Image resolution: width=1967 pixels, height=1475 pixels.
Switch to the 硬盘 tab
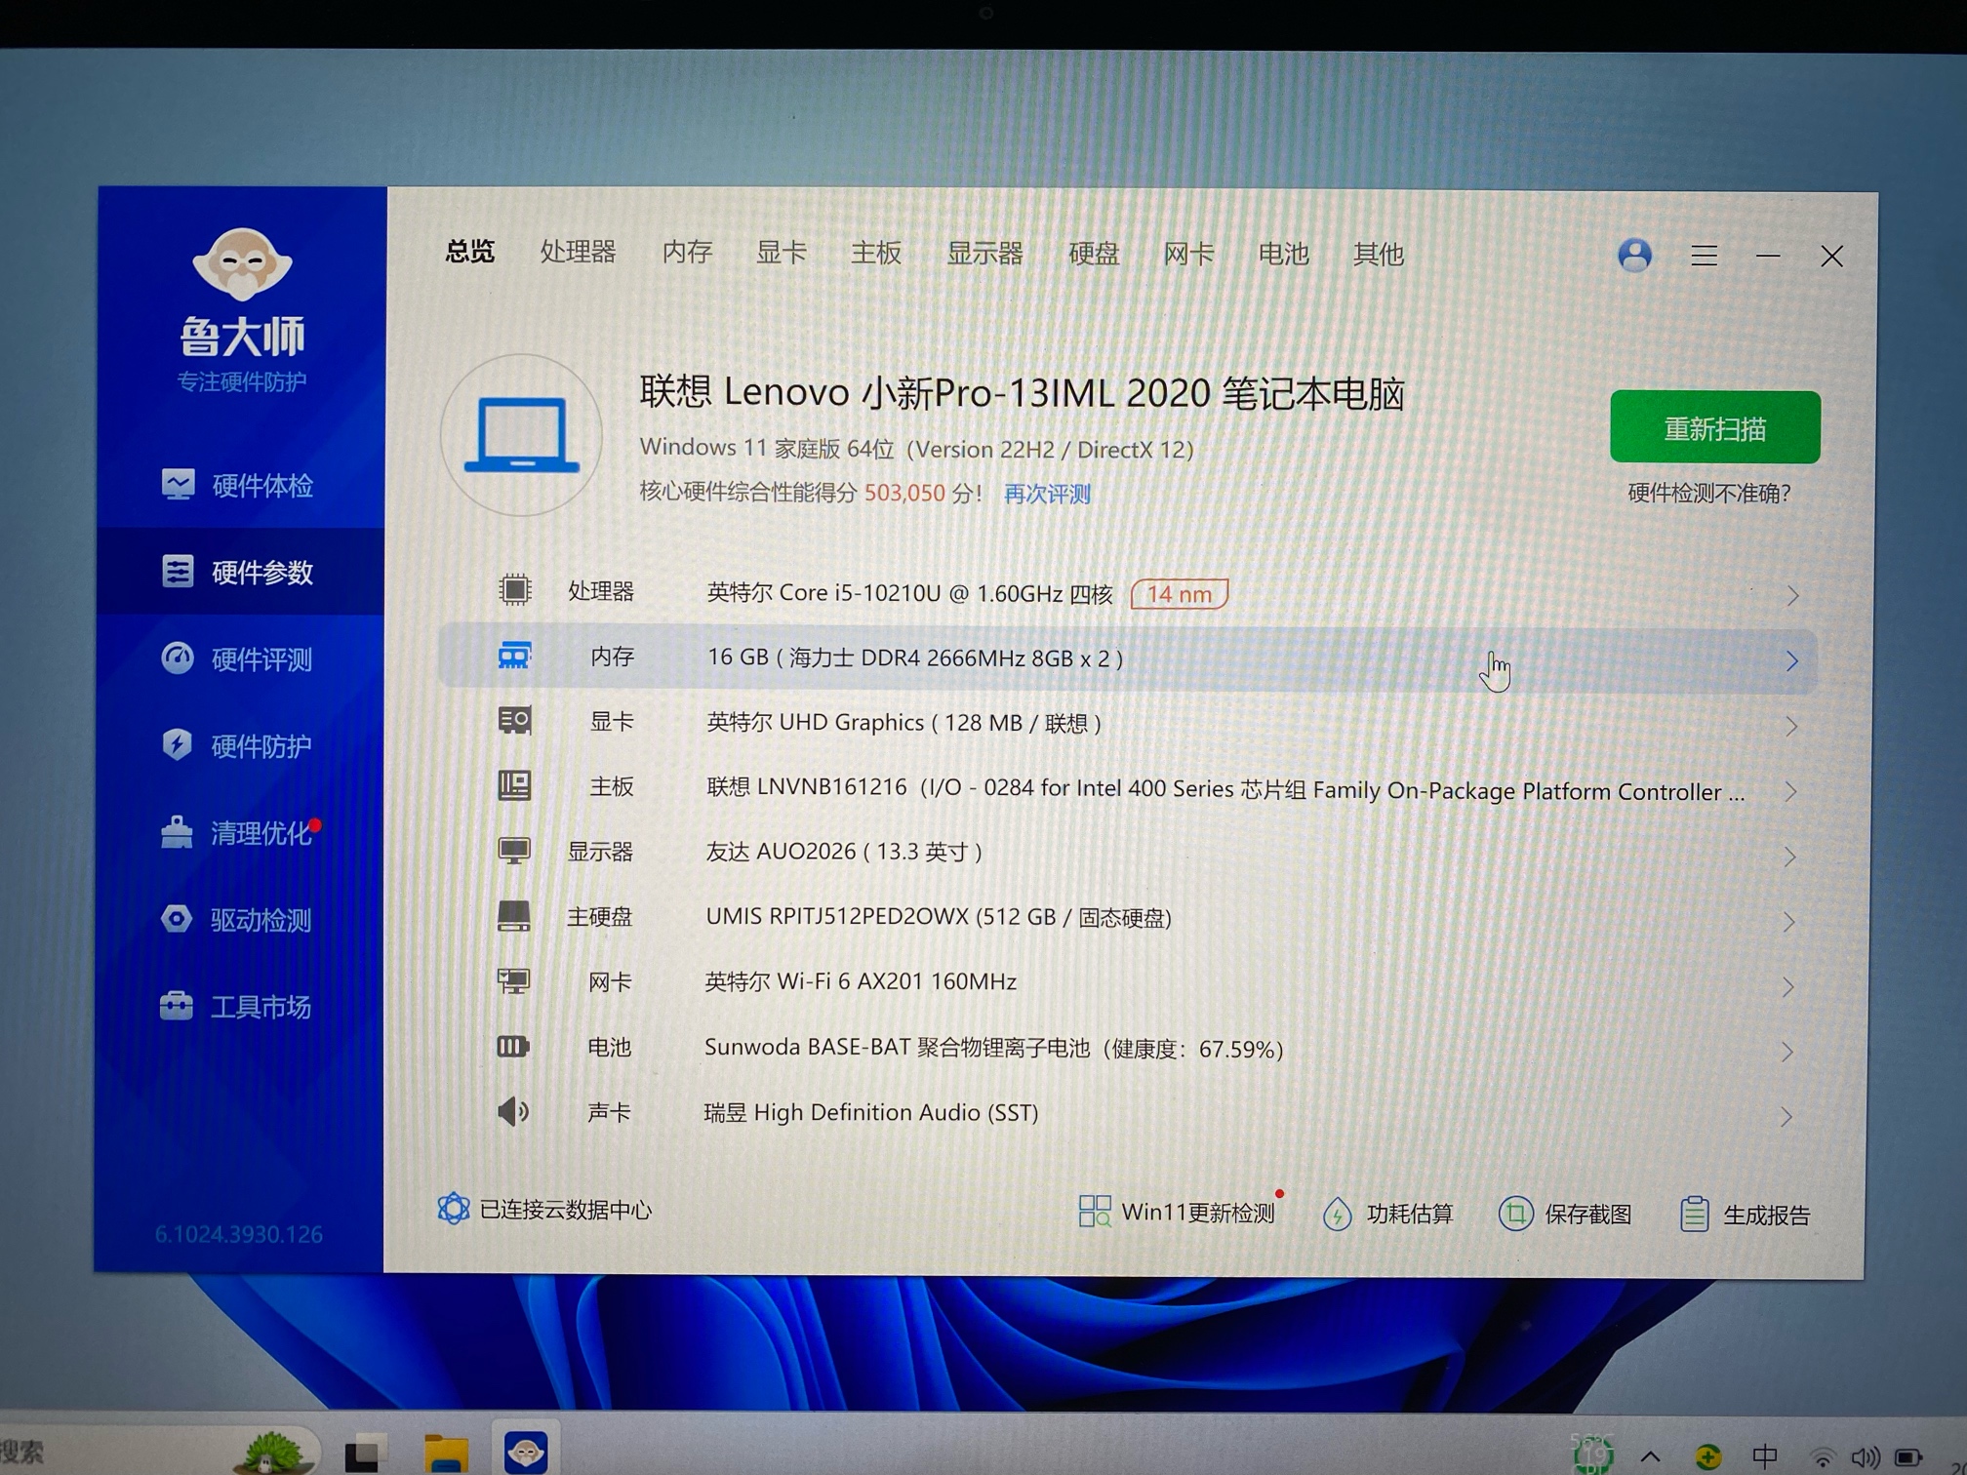1093,254
